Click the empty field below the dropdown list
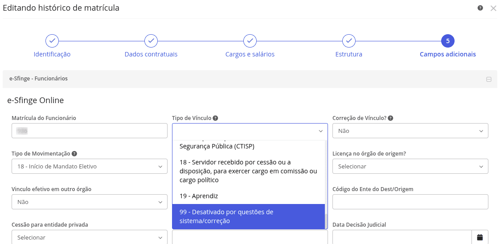Image resolution: width=500 pixels, height=244 pixels. 250,237
